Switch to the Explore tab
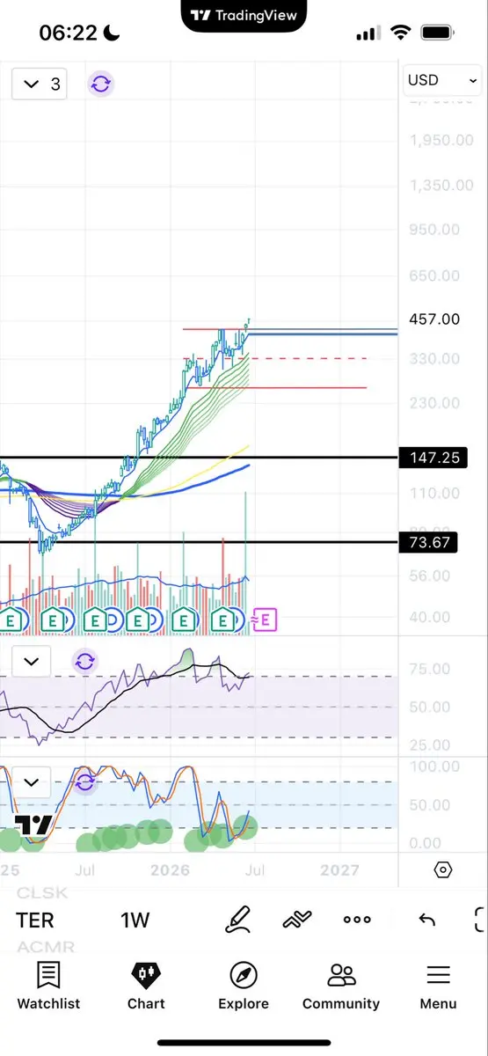 (244, 985)
